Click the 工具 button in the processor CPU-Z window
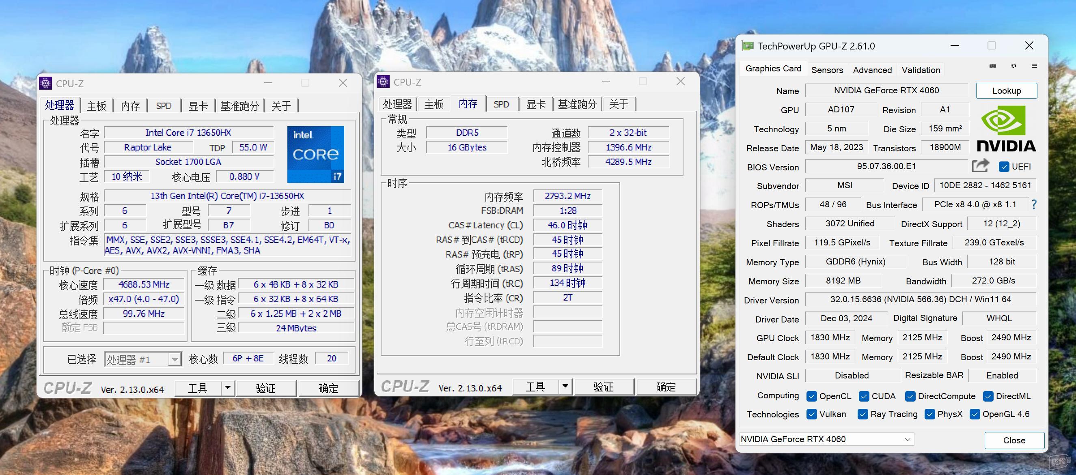This screenshot has width=1076, height=475. 198,388
